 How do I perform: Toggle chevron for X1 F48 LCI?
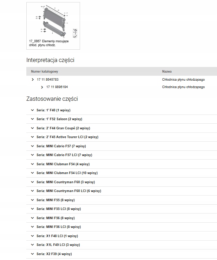point(33,236)
